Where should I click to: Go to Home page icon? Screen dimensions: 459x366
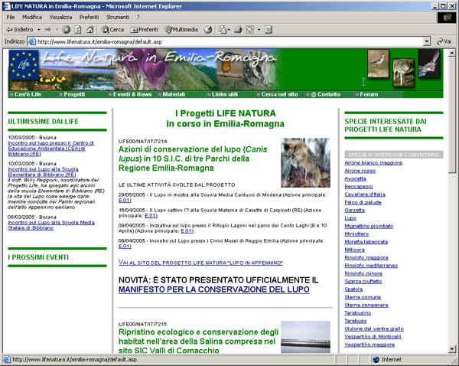90,30
